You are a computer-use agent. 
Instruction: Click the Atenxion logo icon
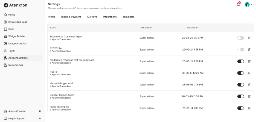[6, 5]
